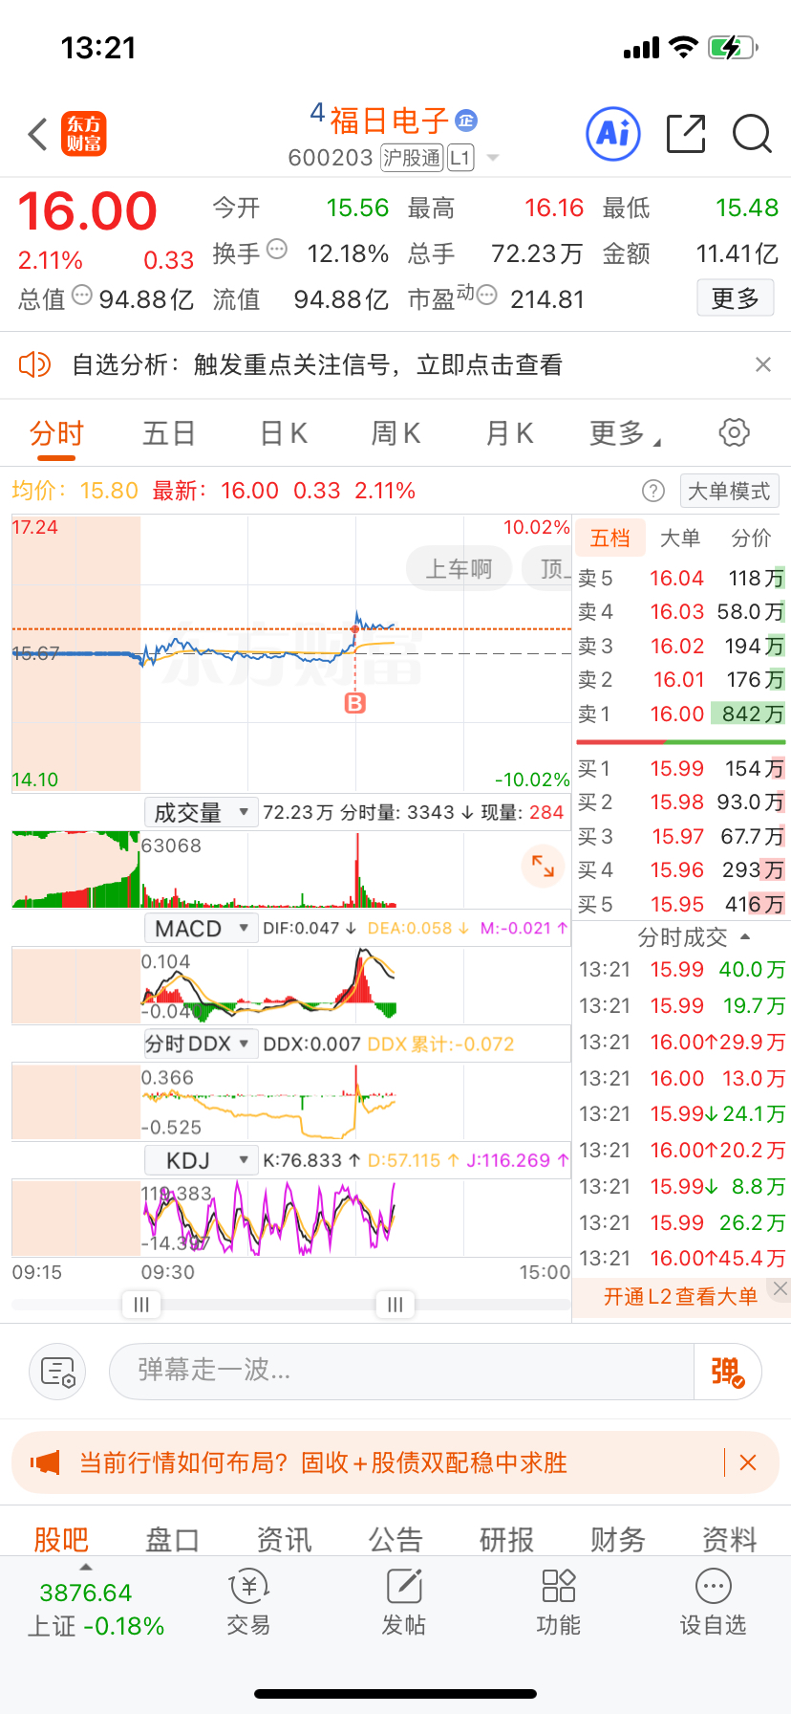
Task: Expand the 更多 chart periods menu
Action: coord(625,434)
